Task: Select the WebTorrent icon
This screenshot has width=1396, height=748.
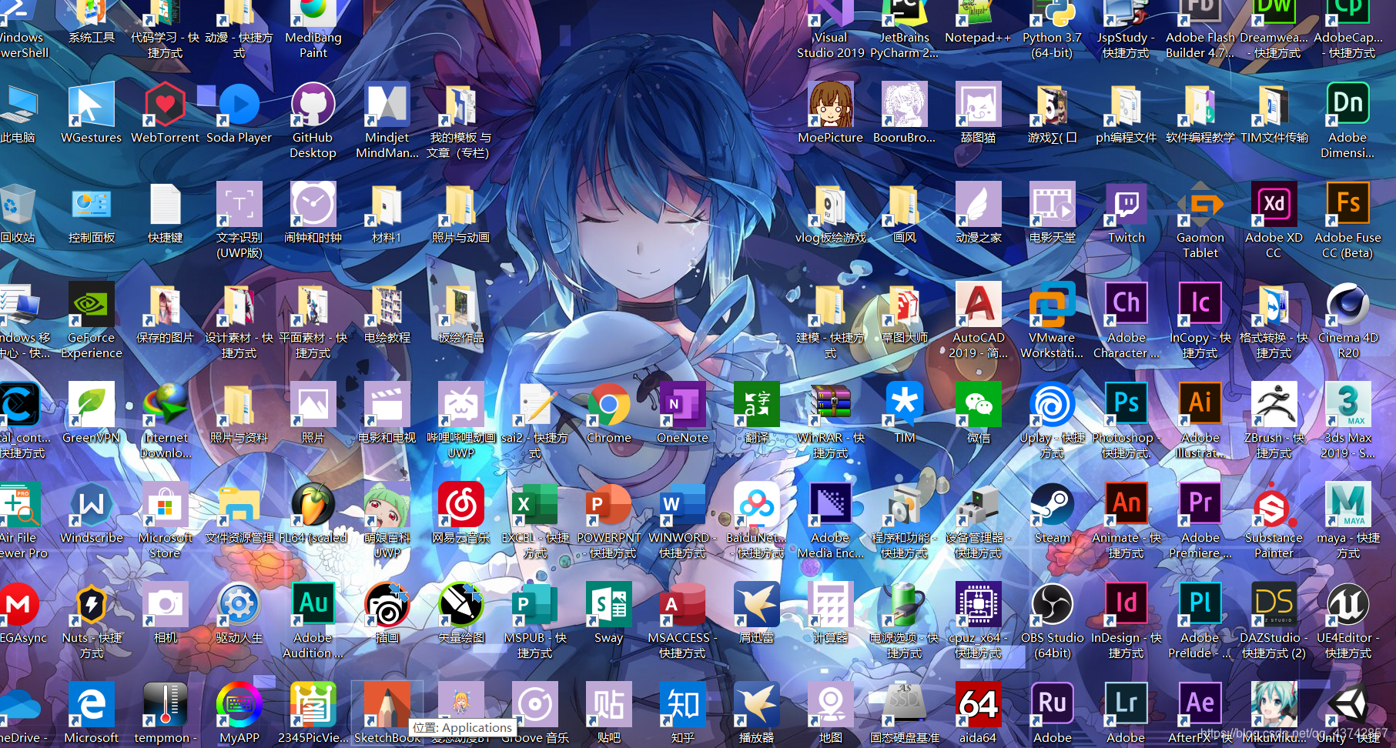Action: click(165, 105)
